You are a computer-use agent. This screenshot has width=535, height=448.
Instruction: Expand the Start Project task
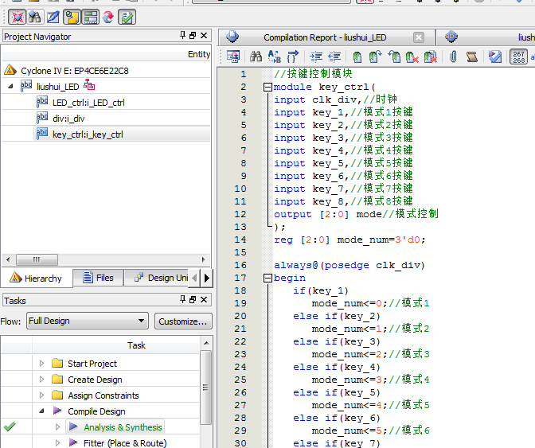[x=41, y=364]
